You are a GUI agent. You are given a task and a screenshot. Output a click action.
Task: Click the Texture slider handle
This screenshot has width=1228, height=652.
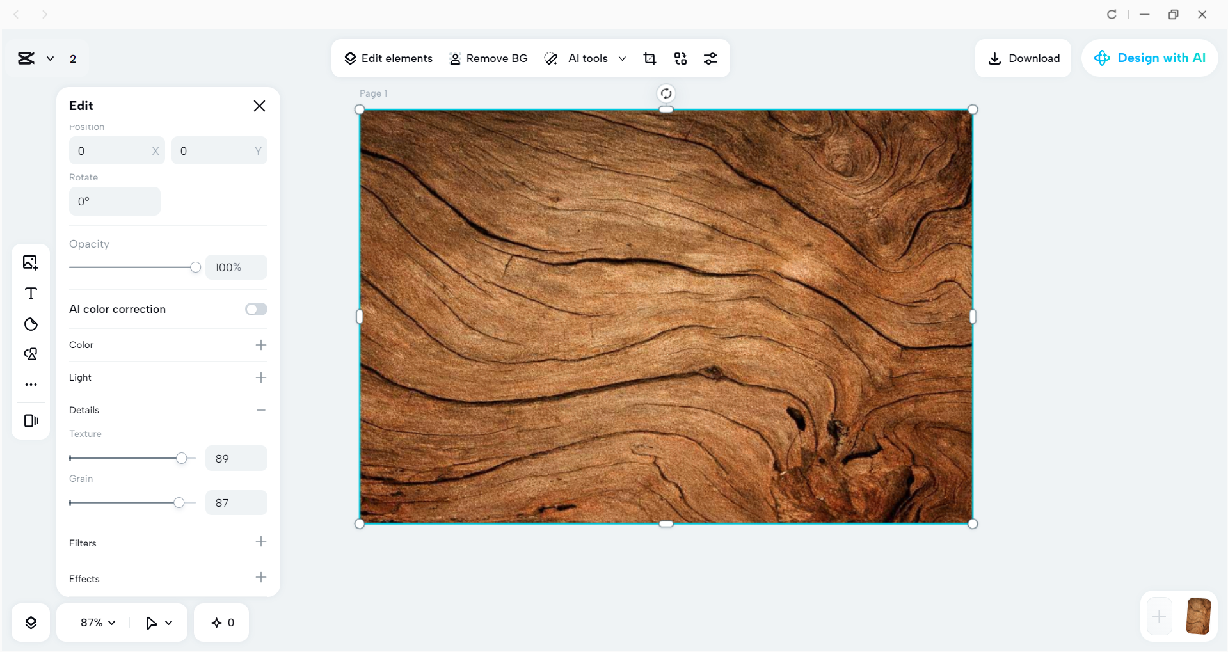tap(182, 458)
